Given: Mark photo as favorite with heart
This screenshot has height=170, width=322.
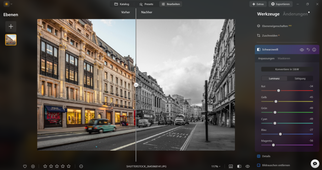Looking at the screenshot, I should [x=25, y=166].
